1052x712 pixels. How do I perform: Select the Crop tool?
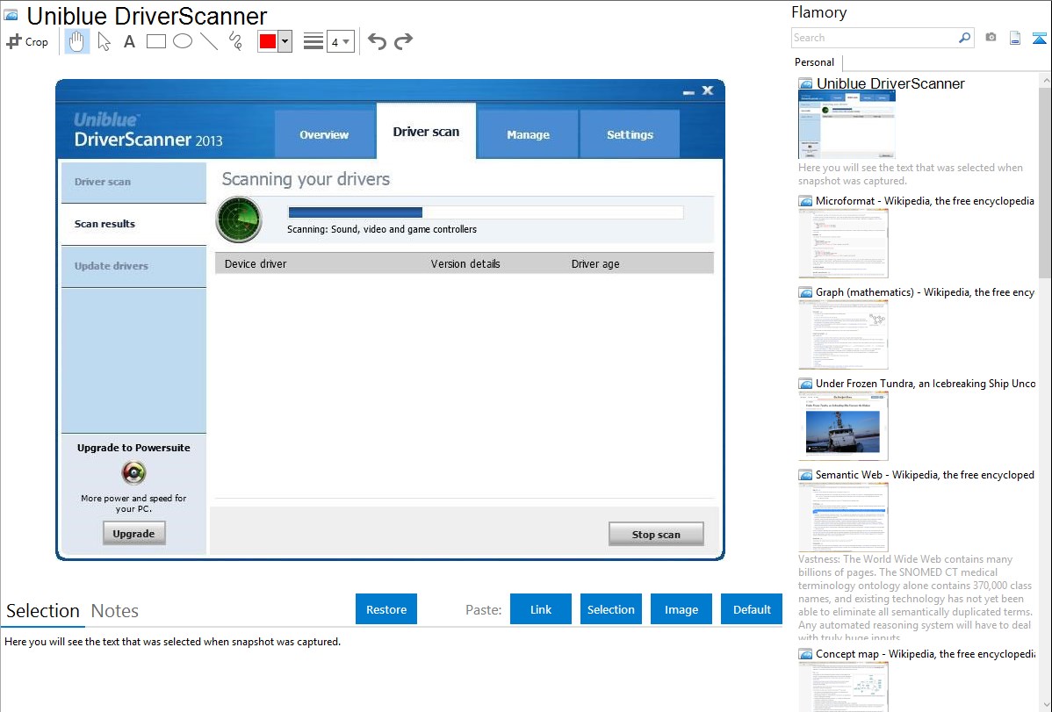click(27, 41)
